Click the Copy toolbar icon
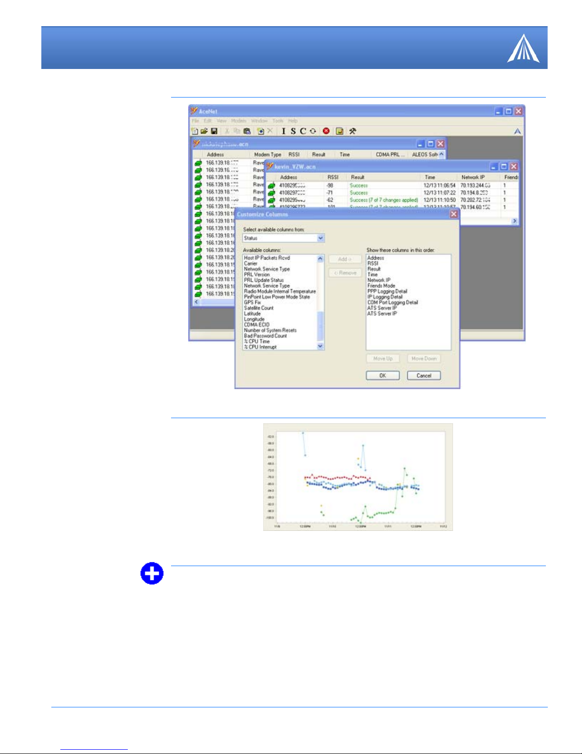 pyautogui.click(x=237, y=131)
